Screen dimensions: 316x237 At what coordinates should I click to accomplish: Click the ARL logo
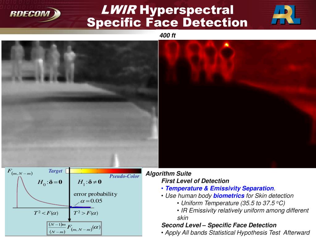coord(286,15)
